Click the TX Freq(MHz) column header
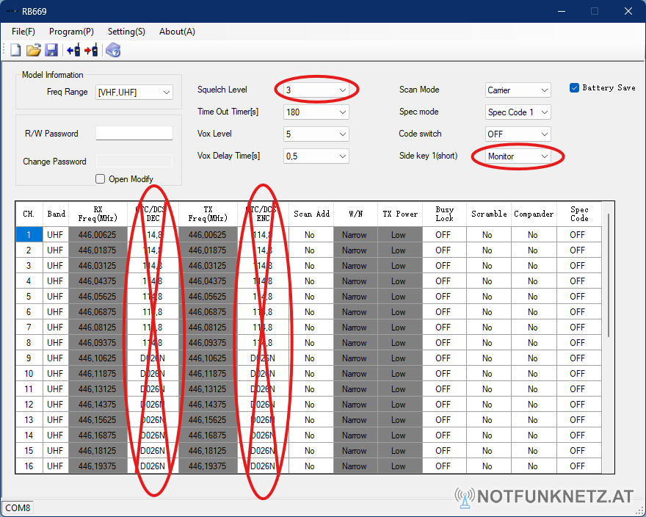 (208, 214)
